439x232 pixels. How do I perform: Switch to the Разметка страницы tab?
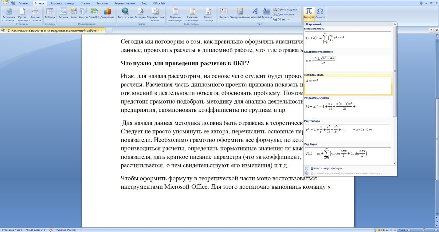(x=62, y=3)
